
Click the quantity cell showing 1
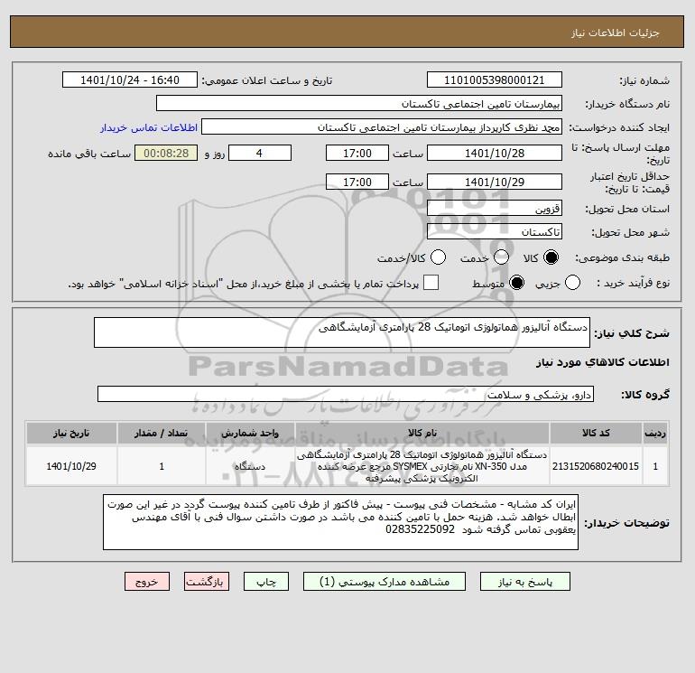point(162,466)
